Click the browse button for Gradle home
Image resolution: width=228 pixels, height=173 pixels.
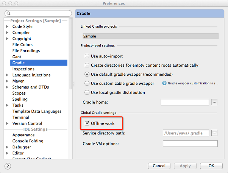pos(214,102)
